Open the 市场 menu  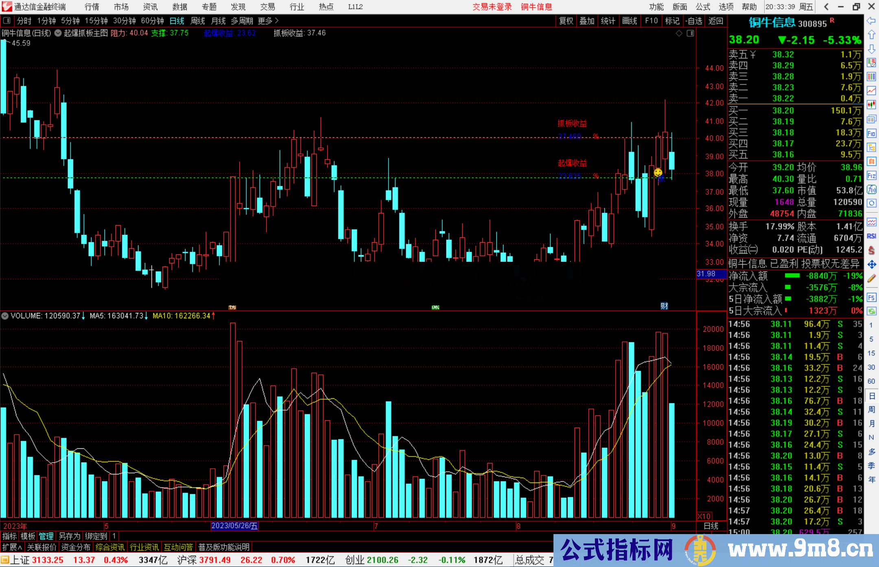[x=121, y=7]
